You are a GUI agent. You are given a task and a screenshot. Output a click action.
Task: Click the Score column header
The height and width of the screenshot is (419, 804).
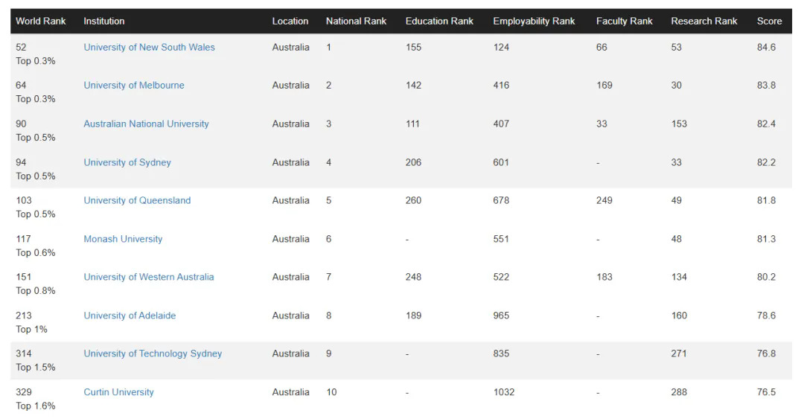tap(769, 21)
